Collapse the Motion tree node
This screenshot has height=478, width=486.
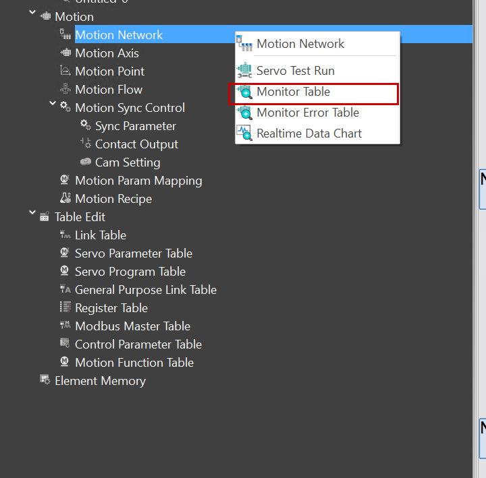click(x=32, y=13)
